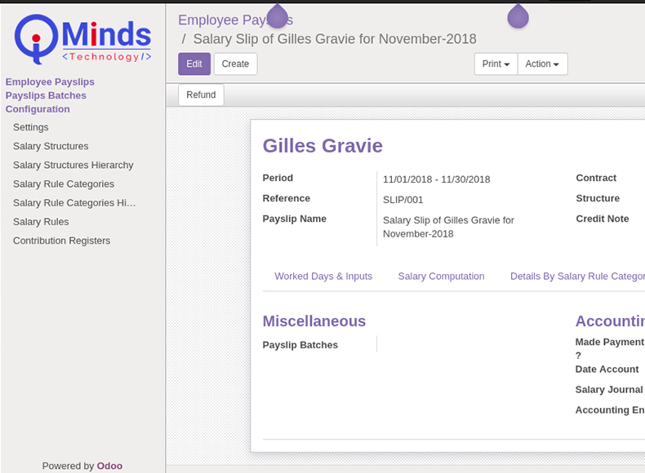Open Employee Payslips in sidebar
Viewport: 645px width, 473px height.
50,82
